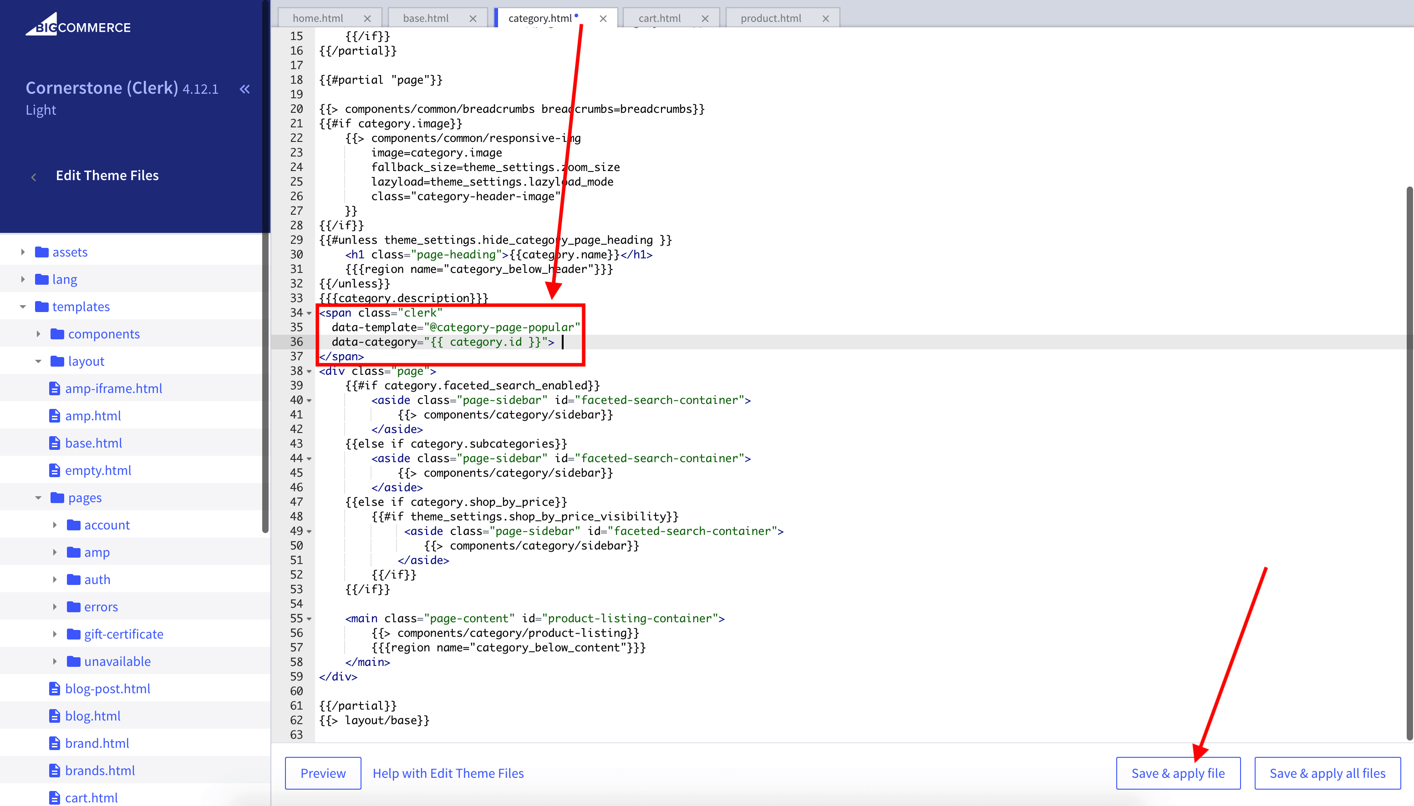The height and width of the screenshot is (806, 1414).
Task: Open base.html file in layout folder
Action: 93,443
